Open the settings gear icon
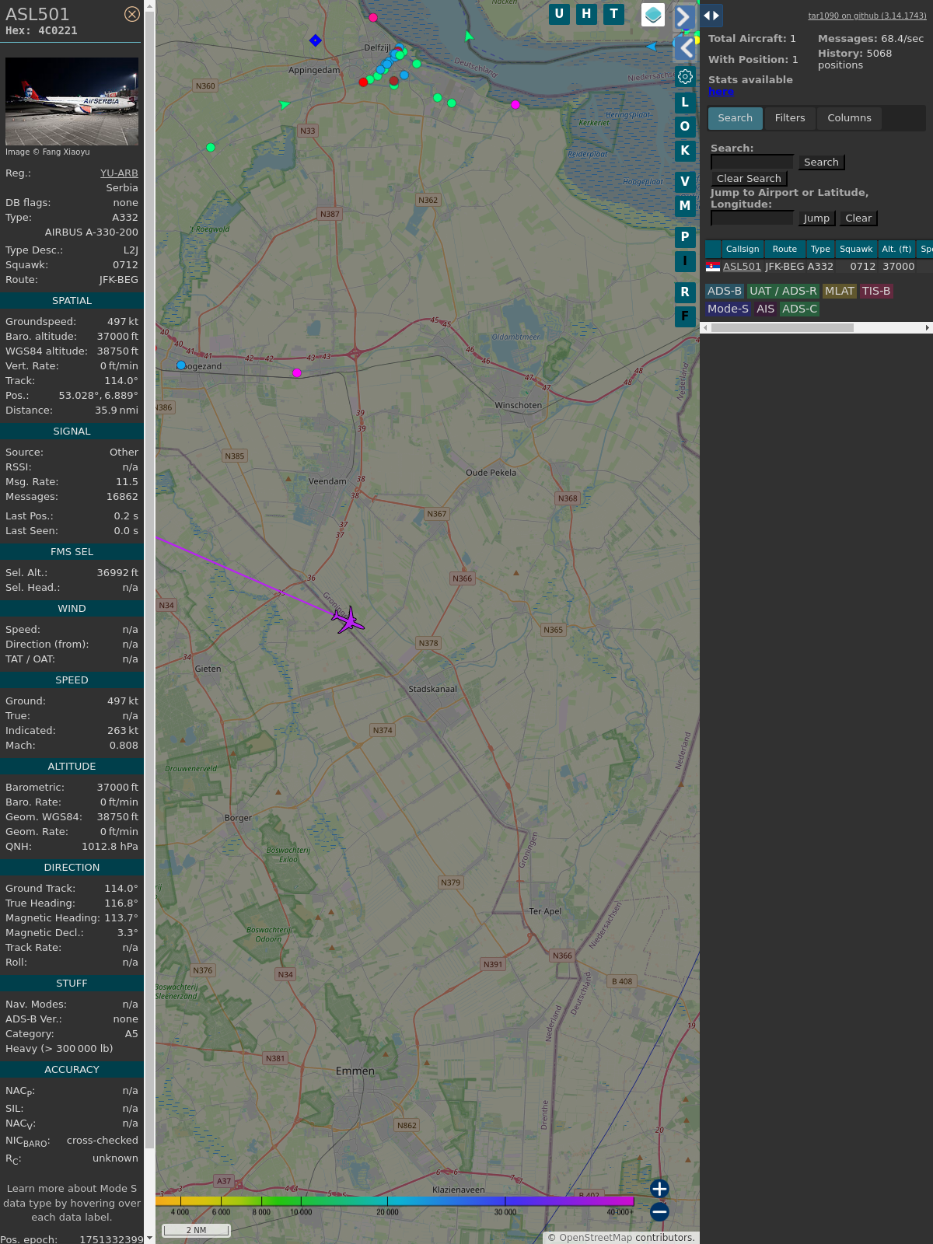Screen dimensions: 933x1244 click(x=685, y=76)
